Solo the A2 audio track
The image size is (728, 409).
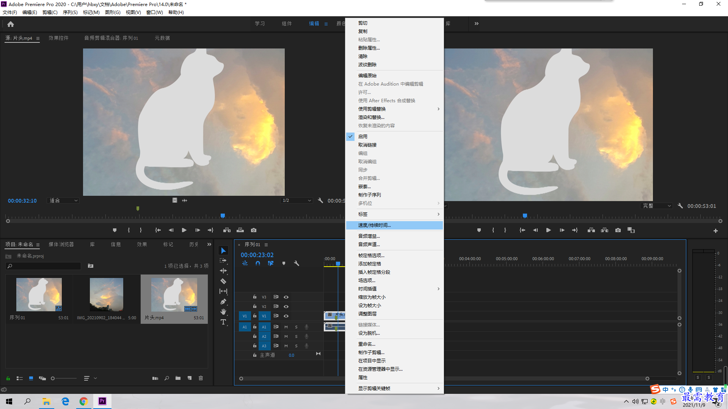296,336
